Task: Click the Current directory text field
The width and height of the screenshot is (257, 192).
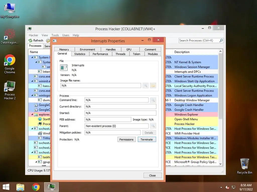Action: (x=120, y=106)
